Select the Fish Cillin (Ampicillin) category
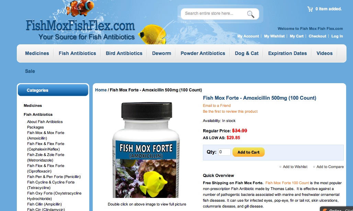Viewport: 353px width, 211px height. pyautogui.click(x=44, y=204)
